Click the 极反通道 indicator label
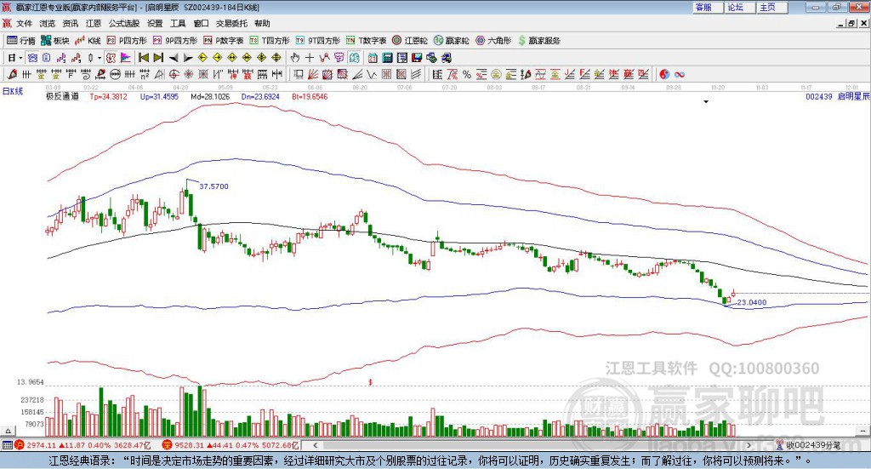This screenshot has height=469, width=871. pyautogui.click(x=62, y=96)
